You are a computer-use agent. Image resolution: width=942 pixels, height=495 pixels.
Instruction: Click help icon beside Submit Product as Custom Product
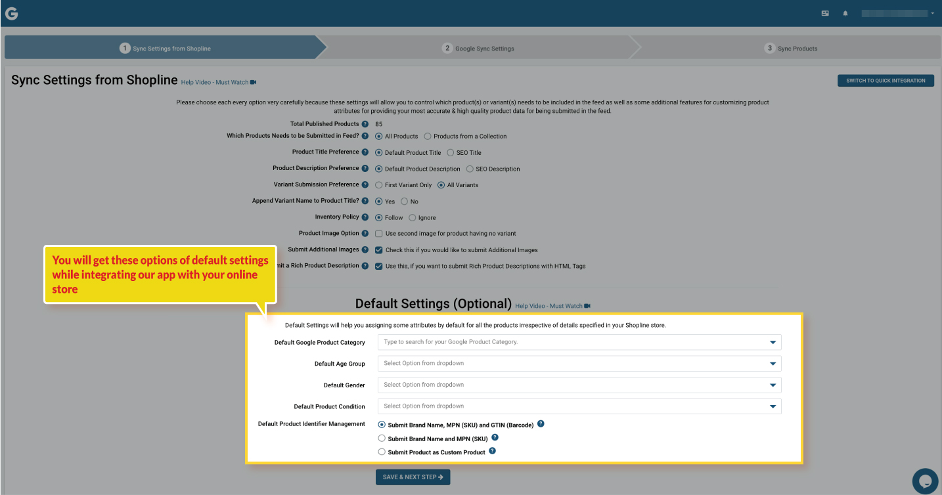492,451
